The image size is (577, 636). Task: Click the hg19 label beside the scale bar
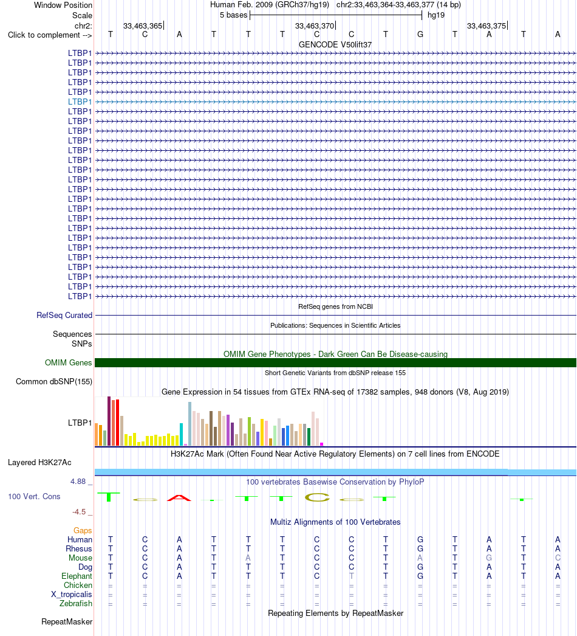[436, 15]
